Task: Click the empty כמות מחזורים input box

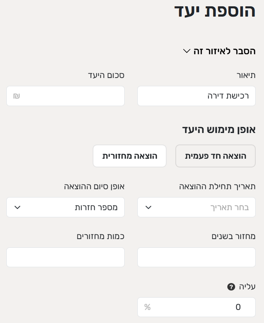Action: tap(65, 257)
